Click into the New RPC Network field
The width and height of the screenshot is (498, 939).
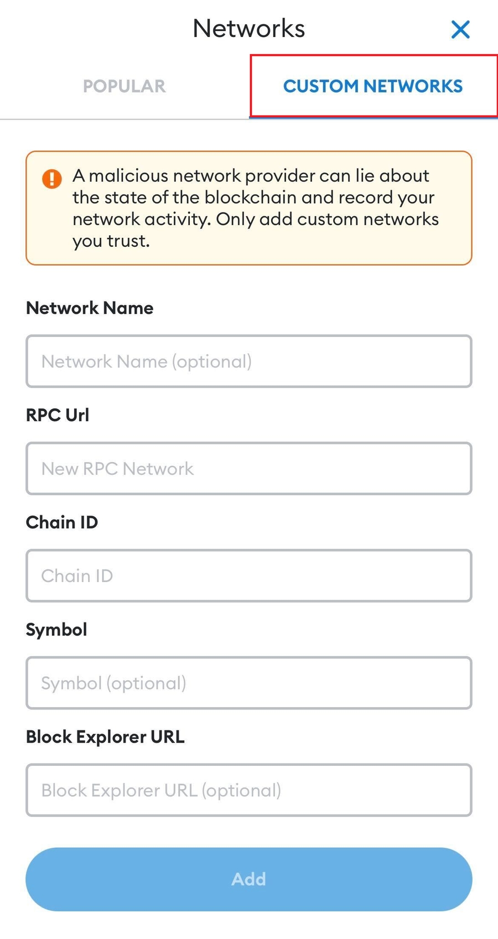249,469
